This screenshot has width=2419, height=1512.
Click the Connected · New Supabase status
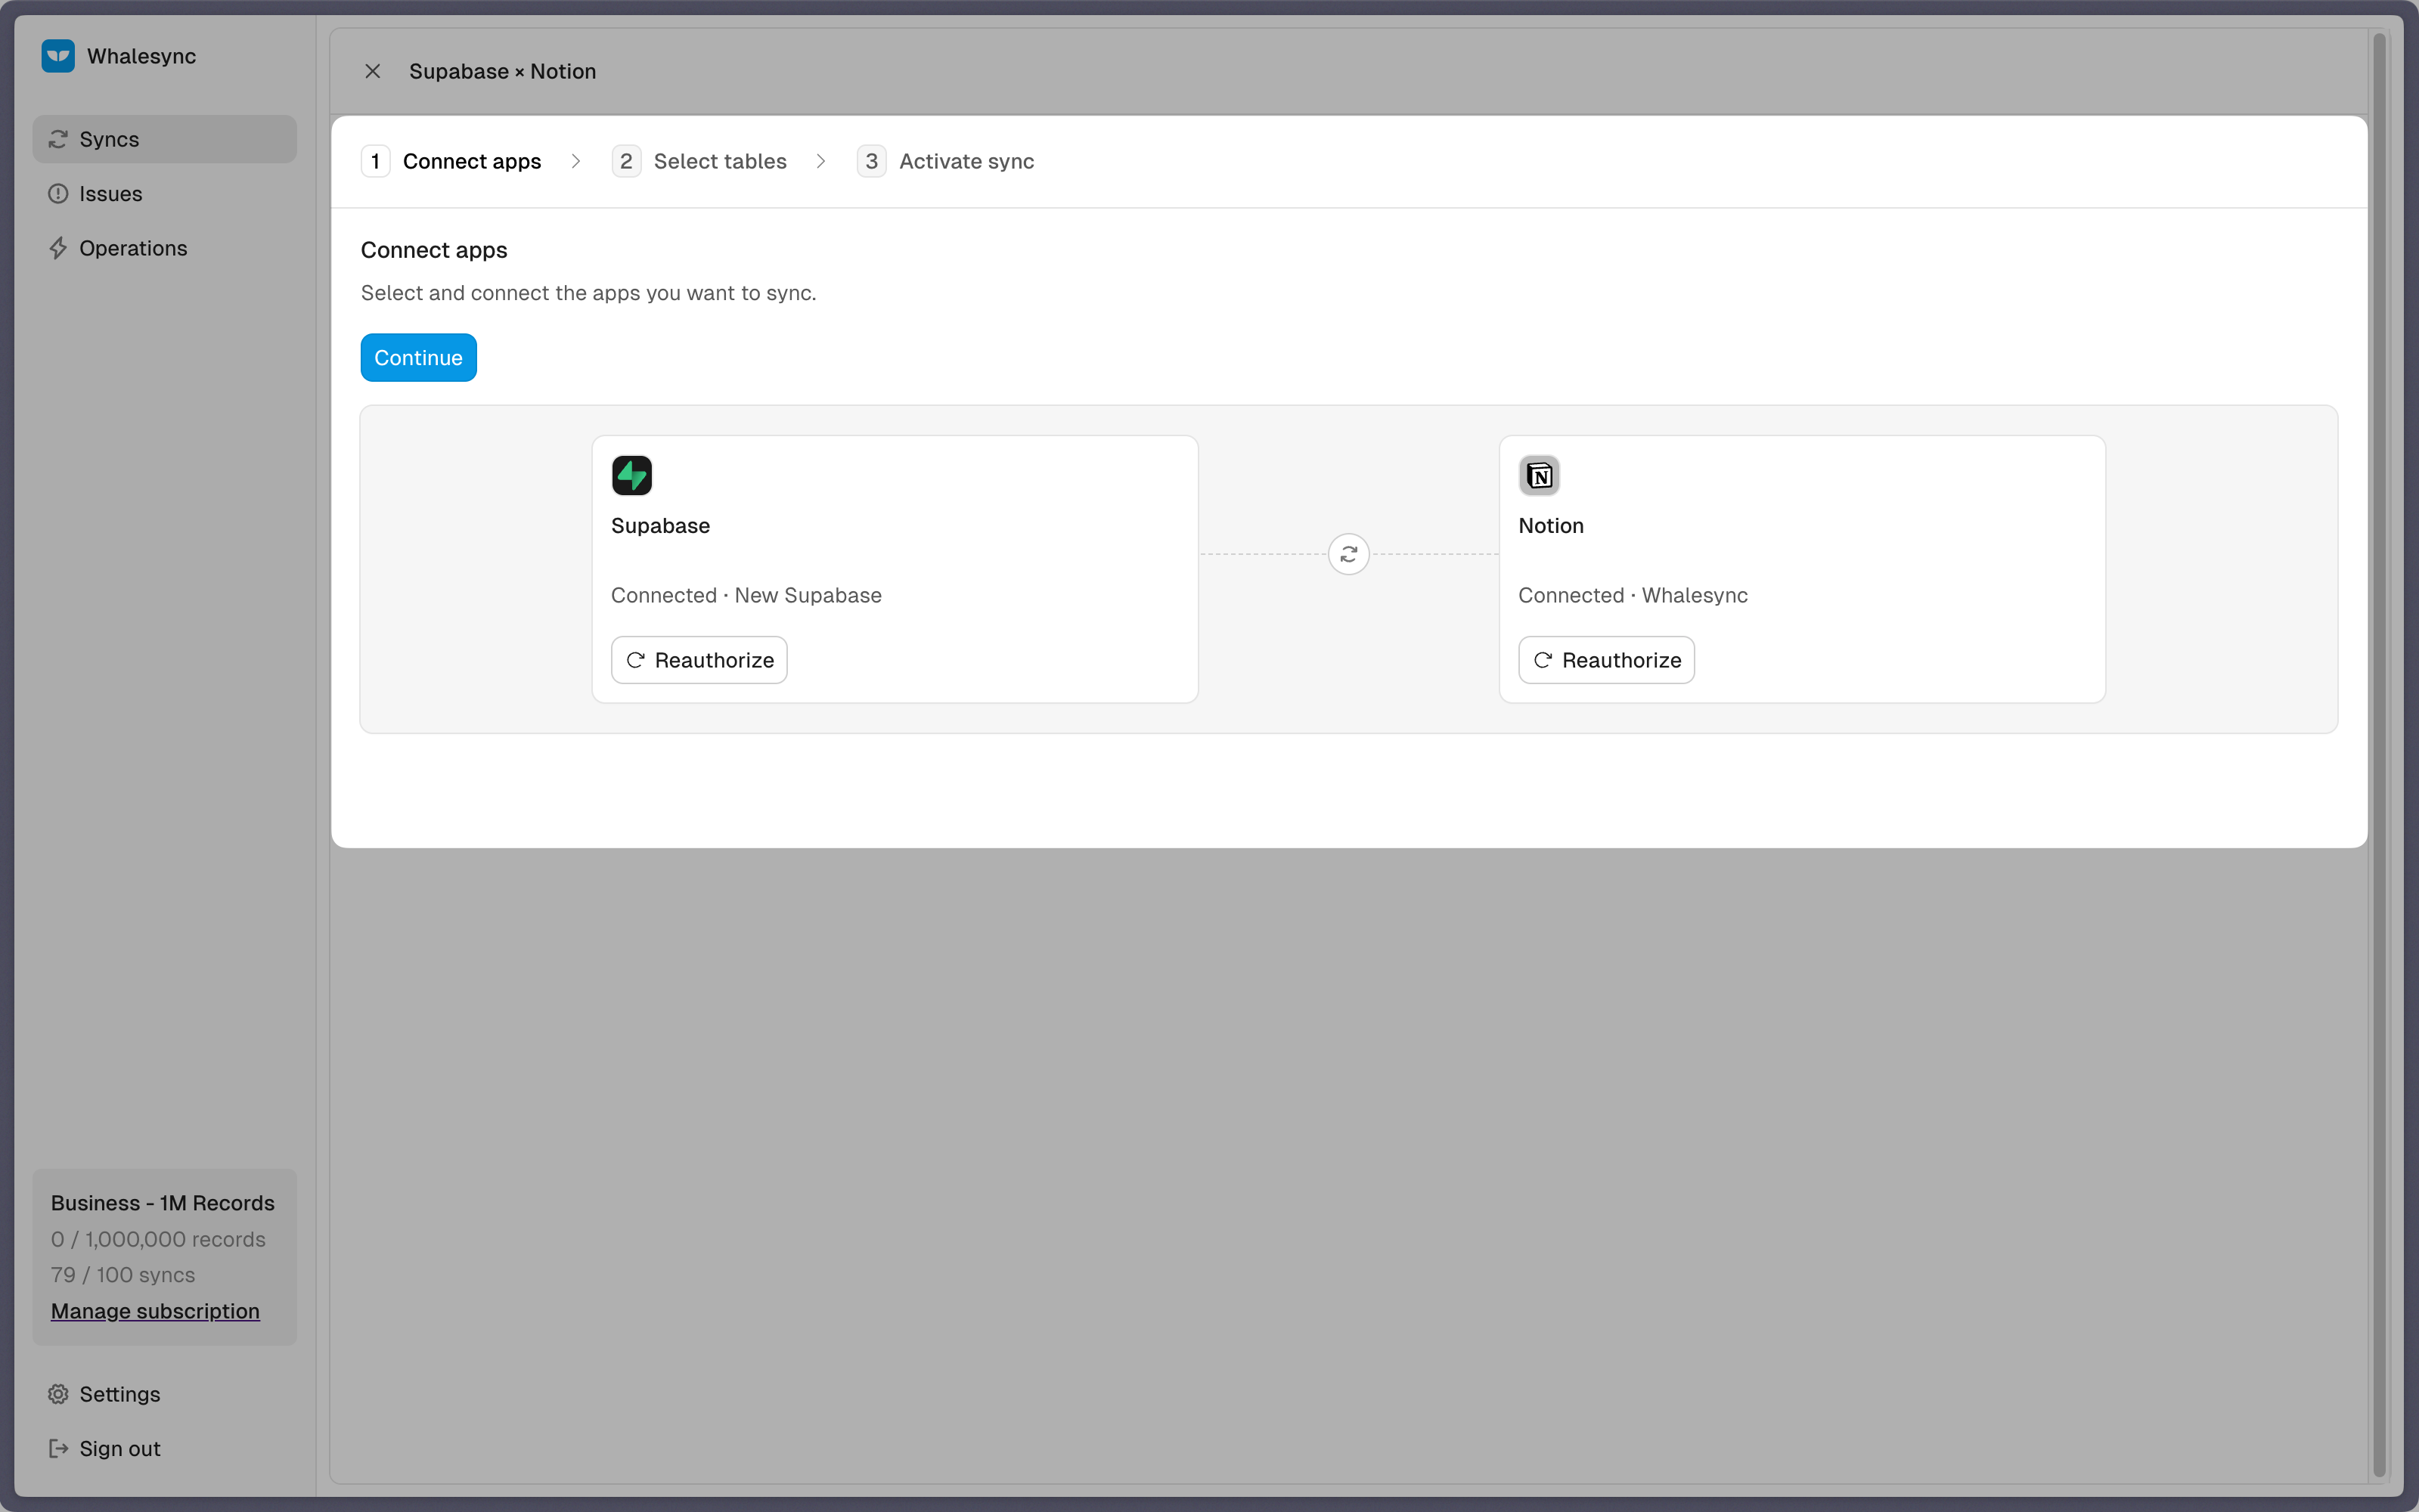tap(746, 596)
